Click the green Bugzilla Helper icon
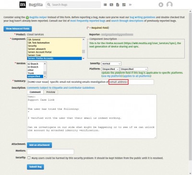The height and width of the screenshot is (175, 192). [x=27, y=17]
